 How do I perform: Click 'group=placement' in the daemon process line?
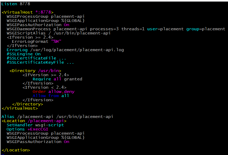[206, 29]
